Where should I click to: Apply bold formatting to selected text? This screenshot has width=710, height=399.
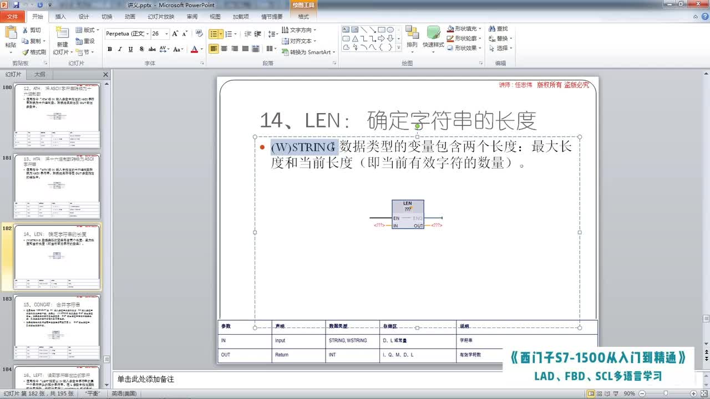point(109,49)
